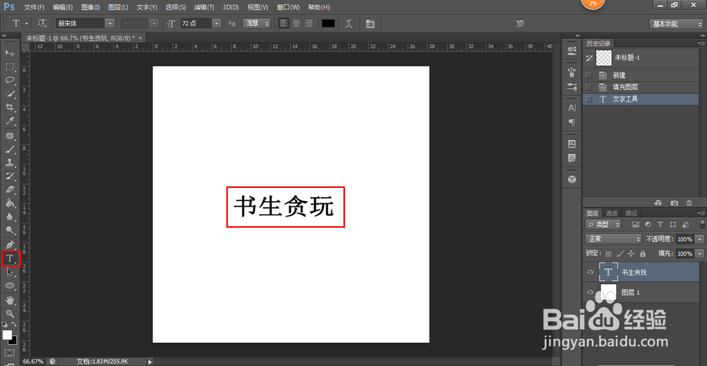The width and height of the screenshot is (707, 366).
Task: Open the 图层(L) menu
Action: click(118, 7)
